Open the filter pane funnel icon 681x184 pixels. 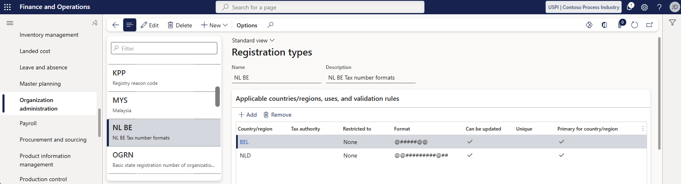672,23
